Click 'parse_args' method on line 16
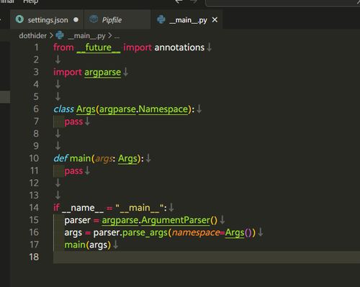The height and width of the screenshot is (287, 360). [145, 233]
